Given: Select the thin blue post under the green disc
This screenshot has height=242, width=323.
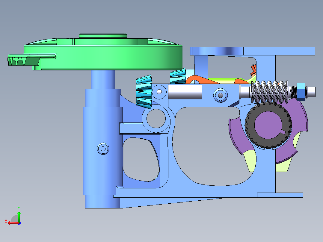Looking at the screenshot, I should [x=103, y=79].
